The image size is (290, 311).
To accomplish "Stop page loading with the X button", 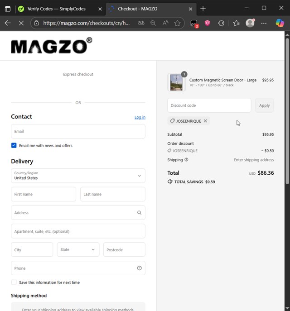I will tap(21, 23).
